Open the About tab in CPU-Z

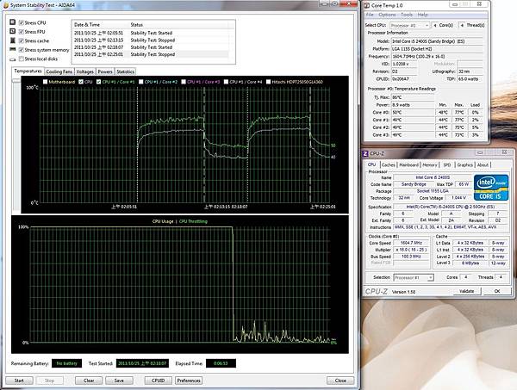tap(483, 164)
